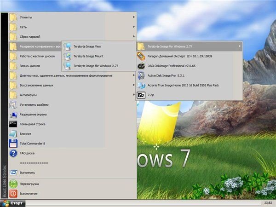
Task: Click the Сеть folder icon
Action: 13,27
